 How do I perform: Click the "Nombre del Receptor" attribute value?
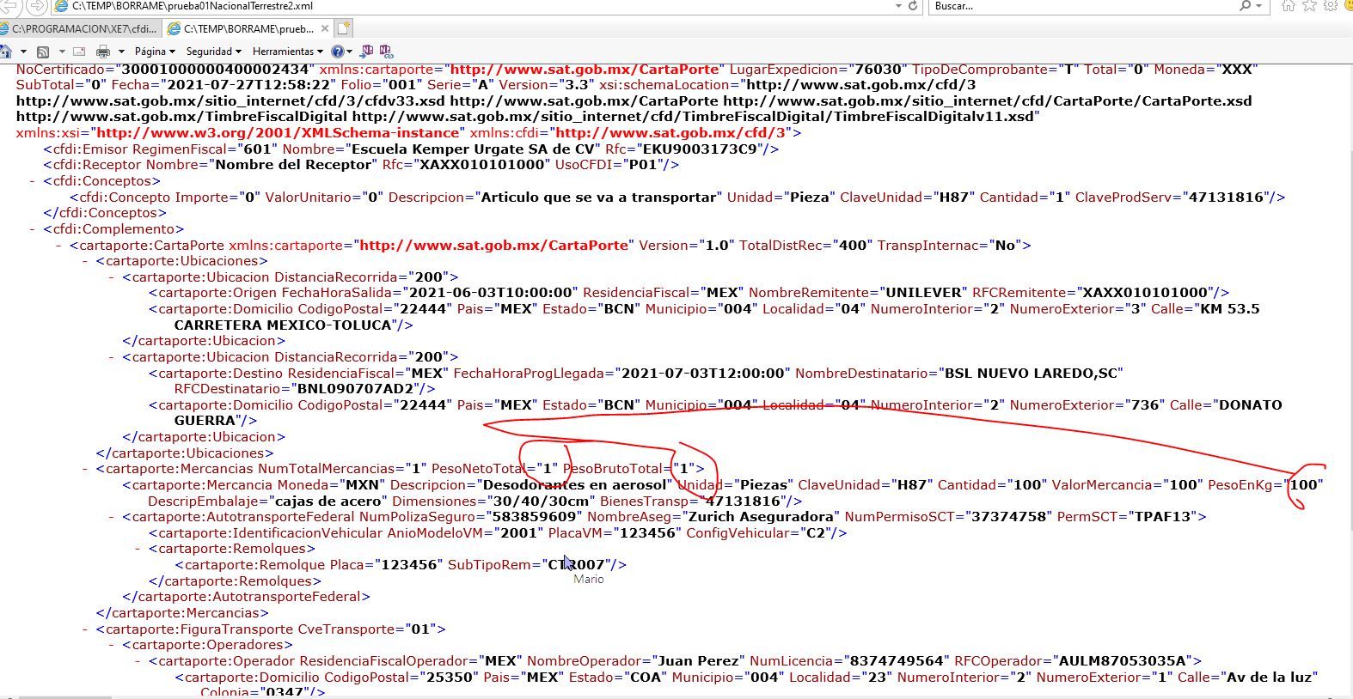click(294, 165)
